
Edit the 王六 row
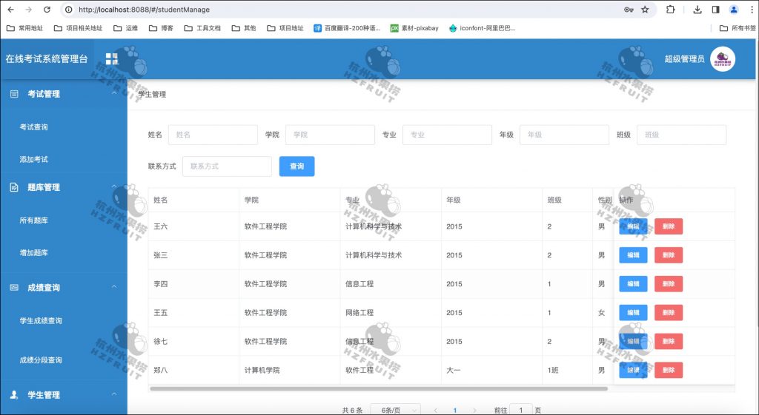click(633, 226)
